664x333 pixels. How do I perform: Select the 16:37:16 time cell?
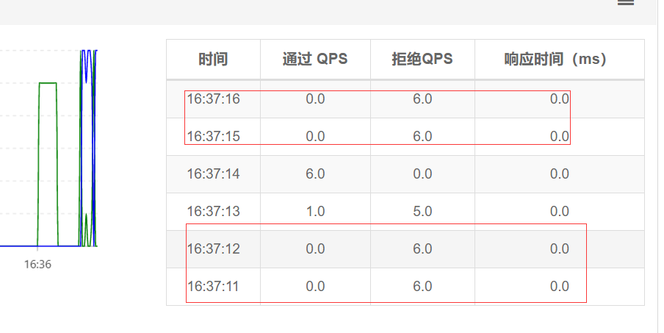(214, 99)
